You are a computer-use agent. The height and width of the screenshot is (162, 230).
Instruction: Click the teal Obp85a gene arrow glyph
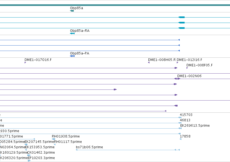[x=72, y=11]
